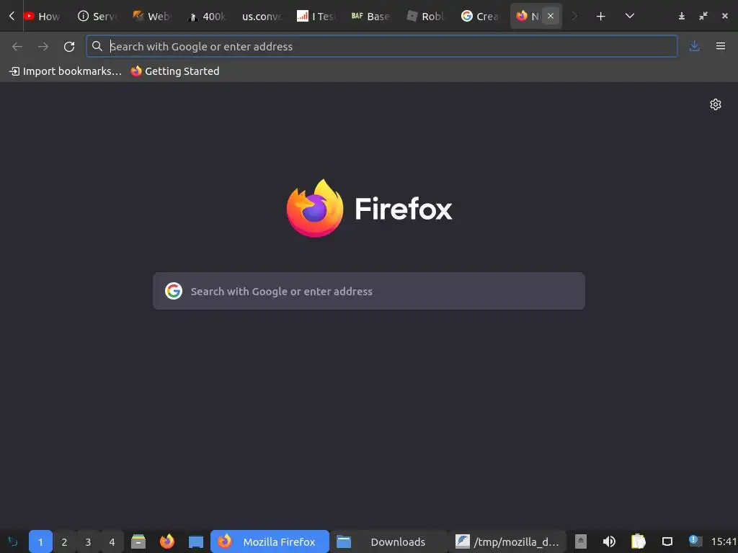Close the current New Tab

550,16
